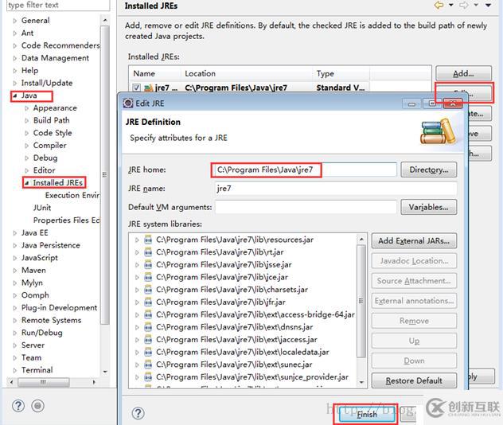Image resolution: width=503 pixels, height=425 pixels.
Task: Expand the Ant preferences node
Action: click(x=15, y=33)
